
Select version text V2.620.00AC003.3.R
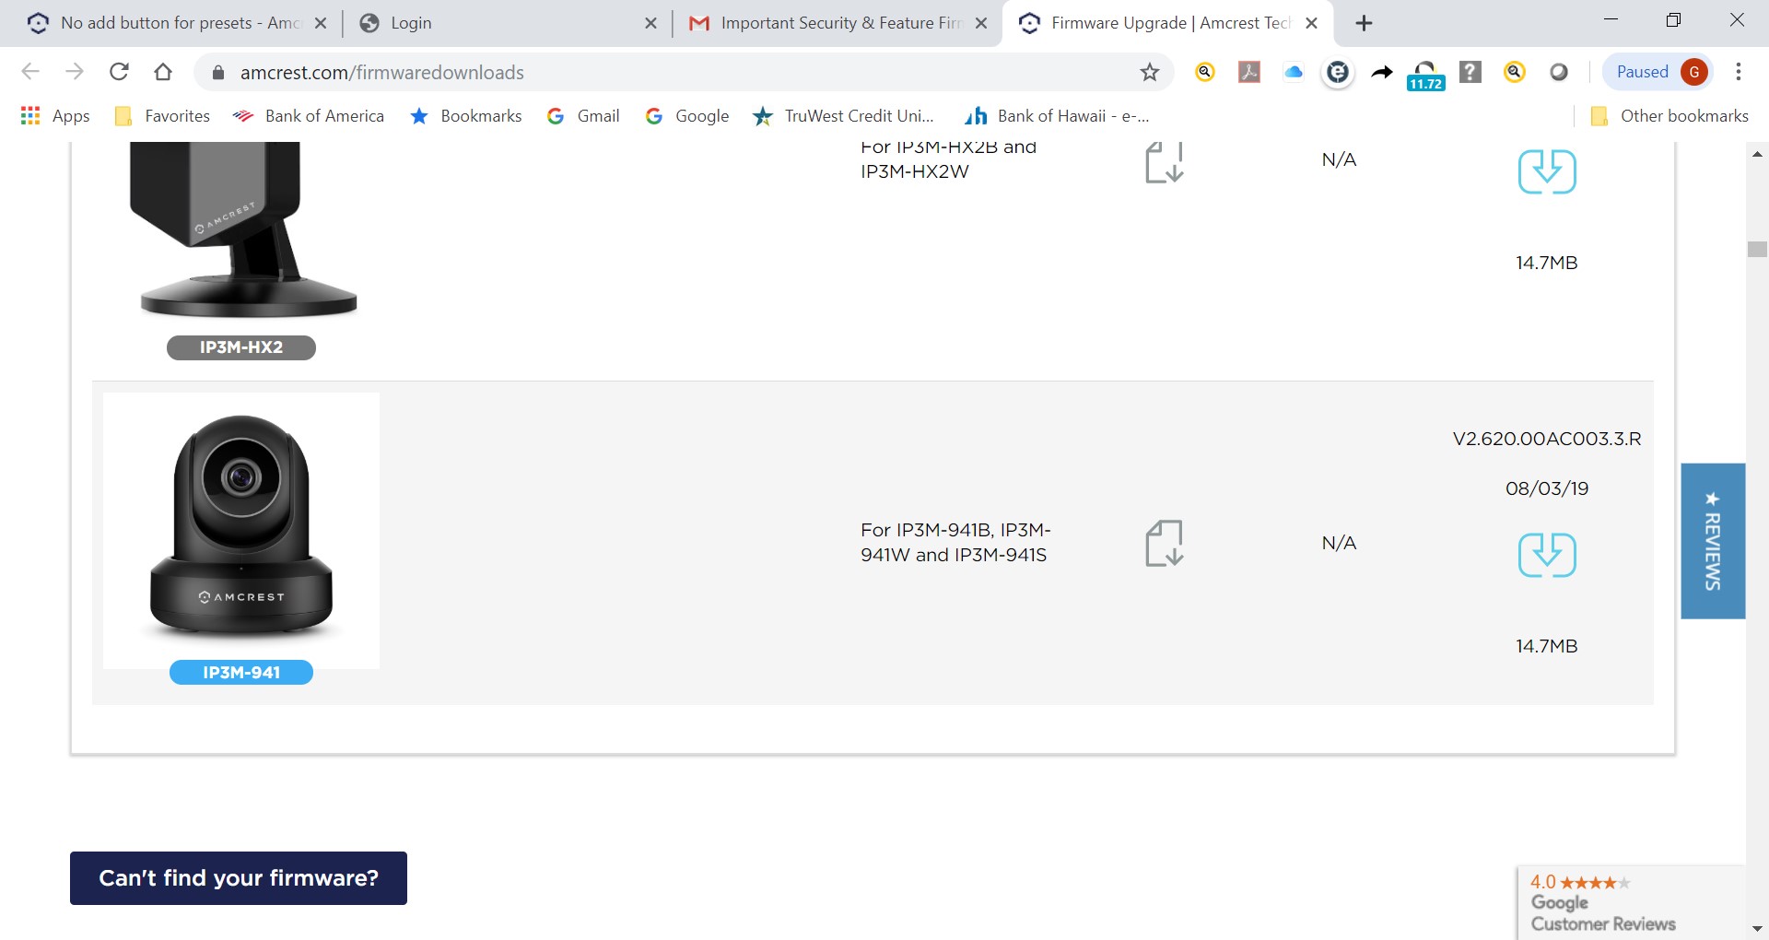[x=1547, y=439]
